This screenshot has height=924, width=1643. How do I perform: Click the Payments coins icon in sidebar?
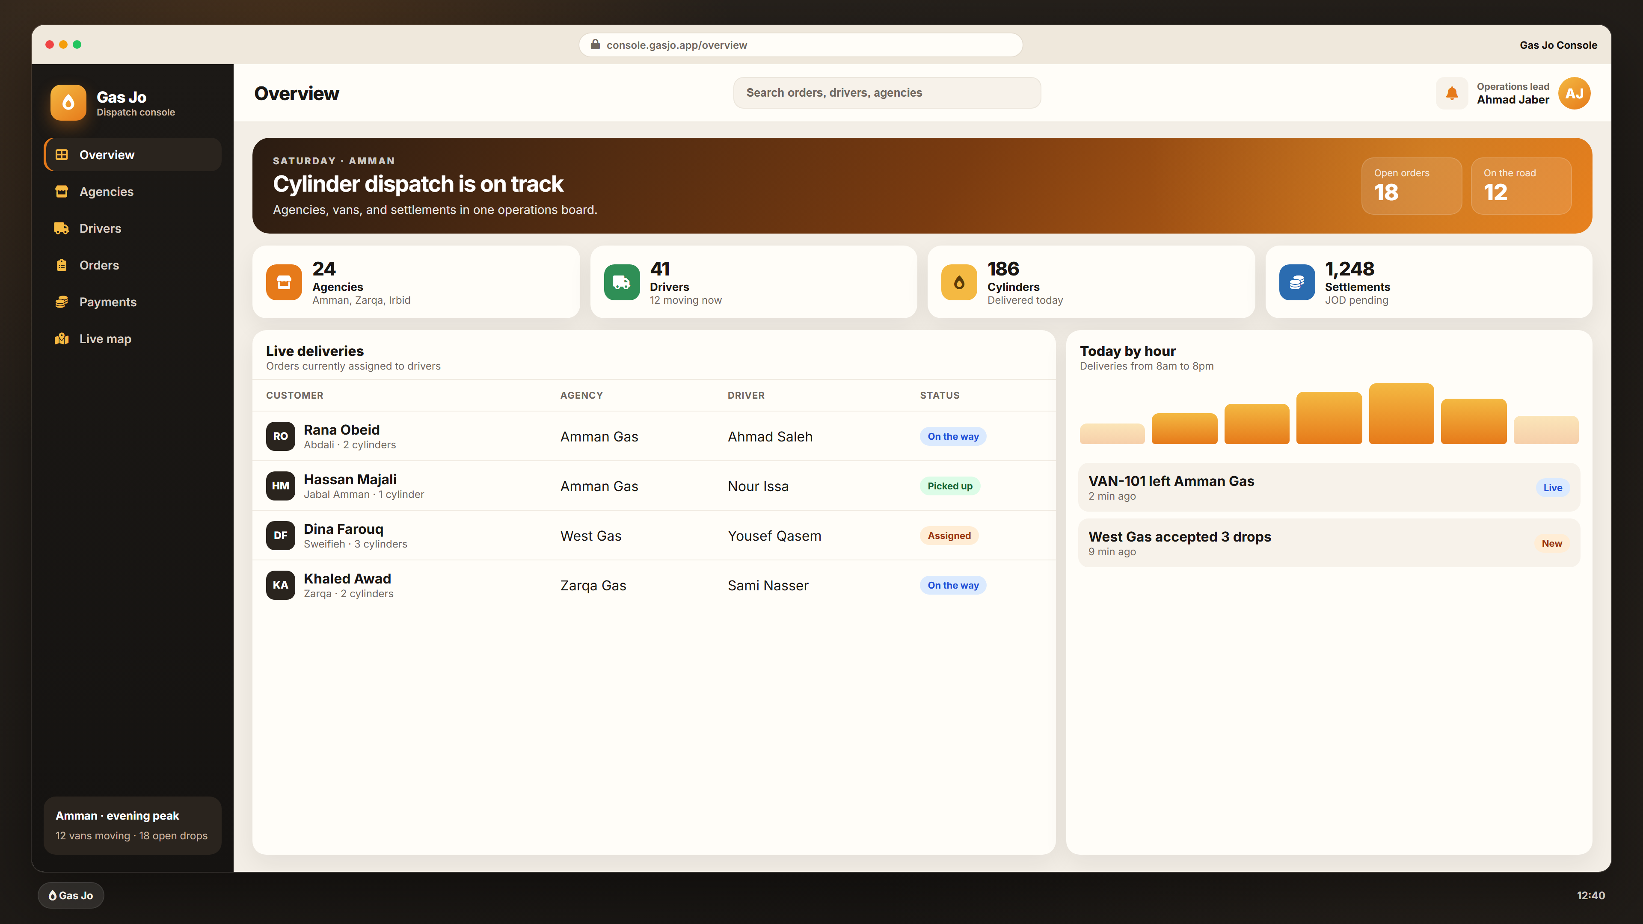click(x=62, y=302)
